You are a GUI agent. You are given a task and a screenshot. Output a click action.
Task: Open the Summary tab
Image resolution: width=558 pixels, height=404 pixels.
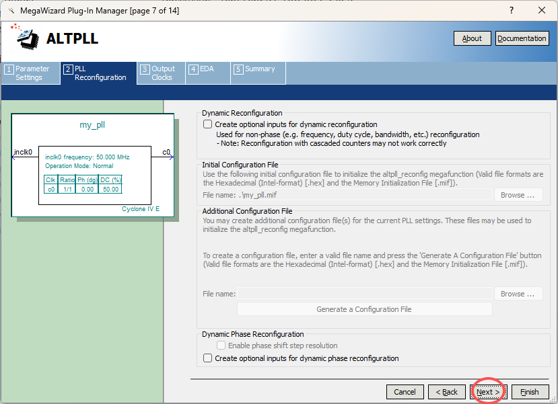pos(258,73)
